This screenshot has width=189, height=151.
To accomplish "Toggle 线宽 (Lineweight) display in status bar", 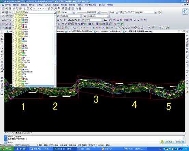I will pyautogui.click(x=80, y=145).
